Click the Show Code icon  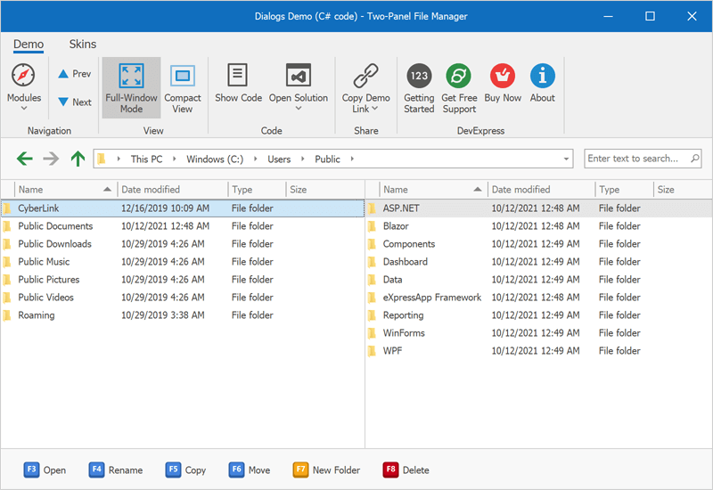point(238,76)
